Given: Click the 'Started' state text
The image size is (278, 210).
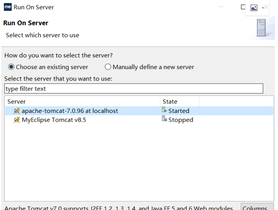Looking at the screenshot, I should (x=179, y=111).
